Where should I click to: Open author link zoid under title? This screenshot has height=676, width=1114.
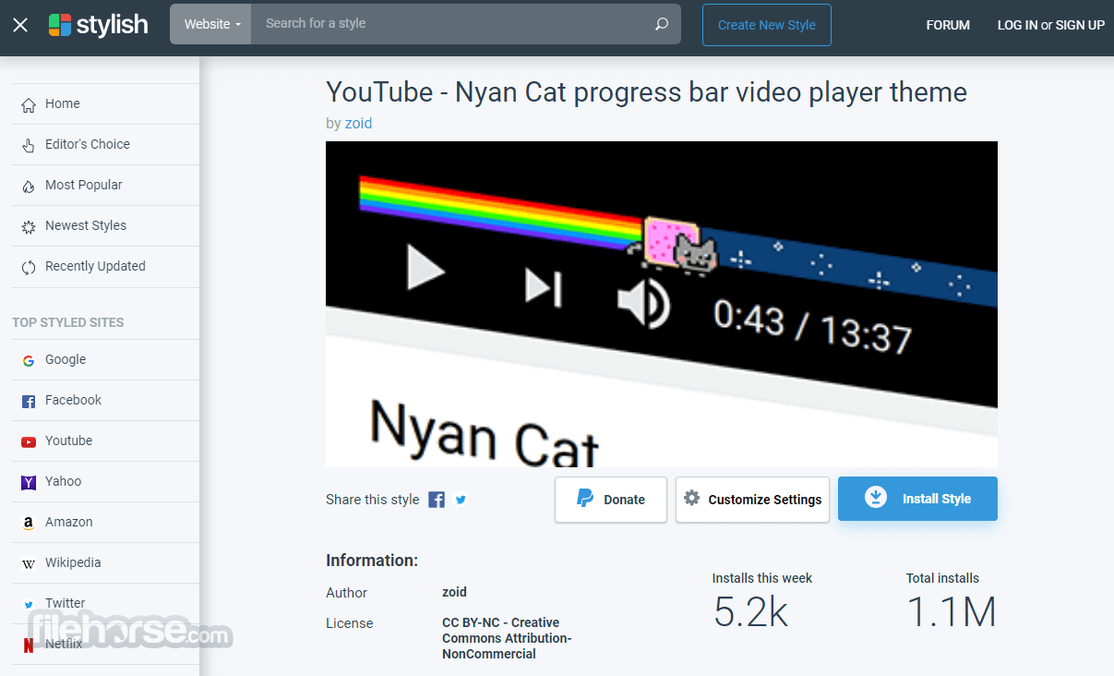358,123
